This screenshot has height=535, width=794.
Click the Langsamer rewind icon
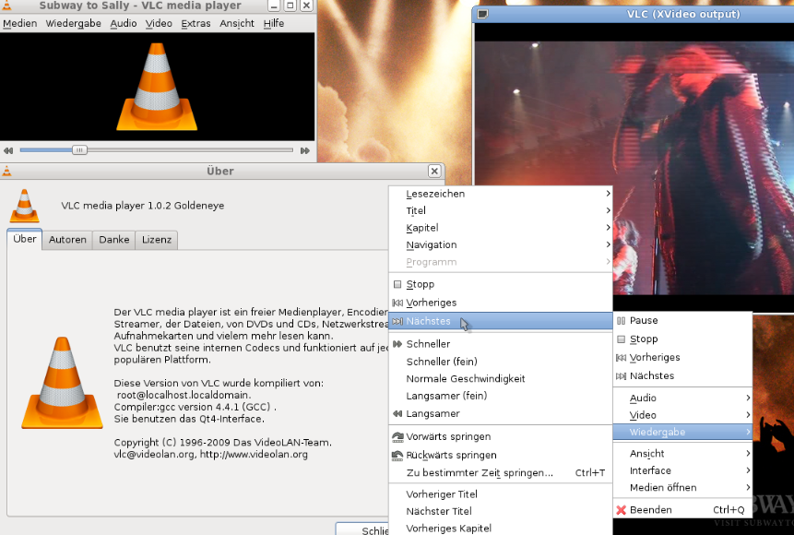click(x=397, y=413)
